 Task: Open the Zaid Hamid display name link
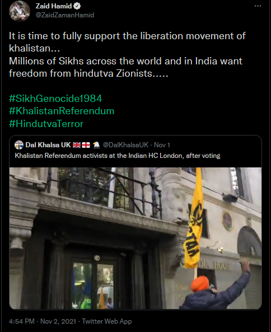pyautogui.click(x=54, y=6)
